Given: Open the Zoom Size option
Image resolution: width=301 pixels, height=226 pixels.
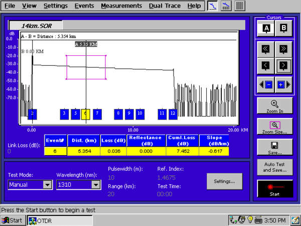Looking at the screenshot, I should [x=274, y=127].
